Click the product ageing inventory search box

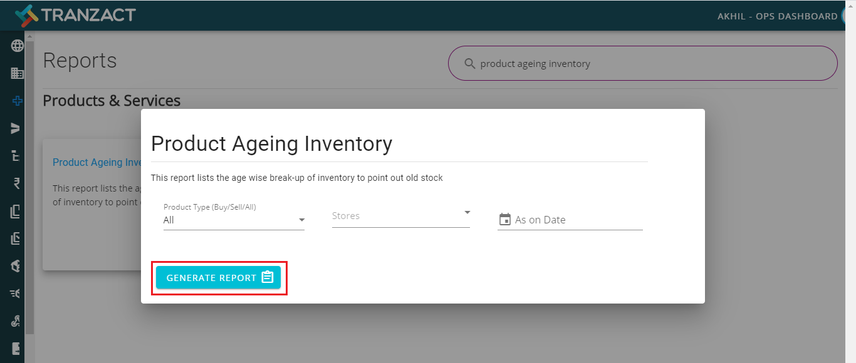pos(643,63)
